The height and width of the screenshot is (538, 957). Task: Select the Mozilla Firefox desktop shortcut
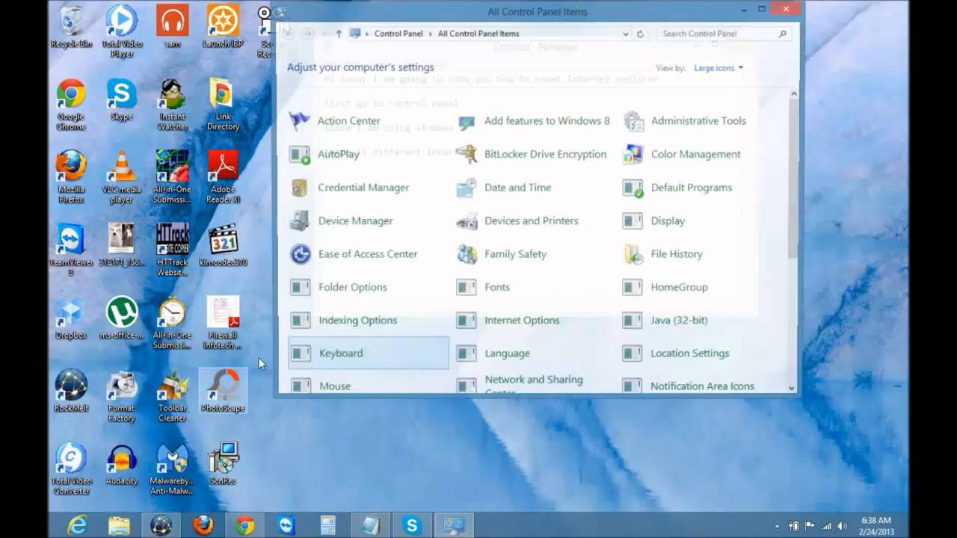71,177
